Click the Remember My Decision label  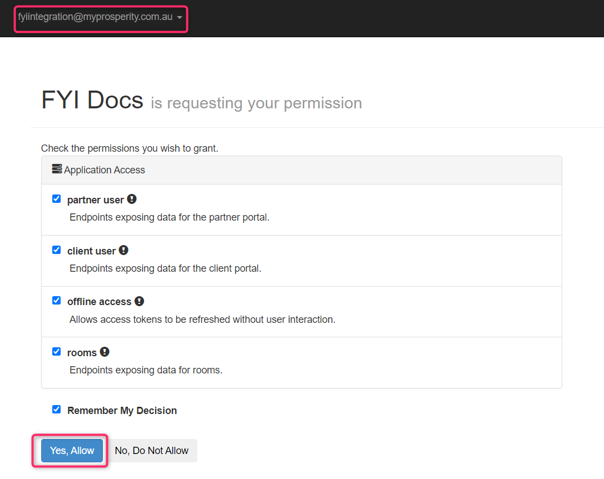click(122, 411)
